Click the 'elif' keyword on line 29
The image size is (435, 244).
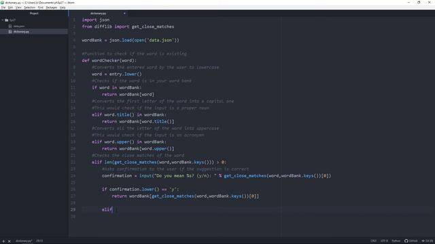click(x=107, y=209)
